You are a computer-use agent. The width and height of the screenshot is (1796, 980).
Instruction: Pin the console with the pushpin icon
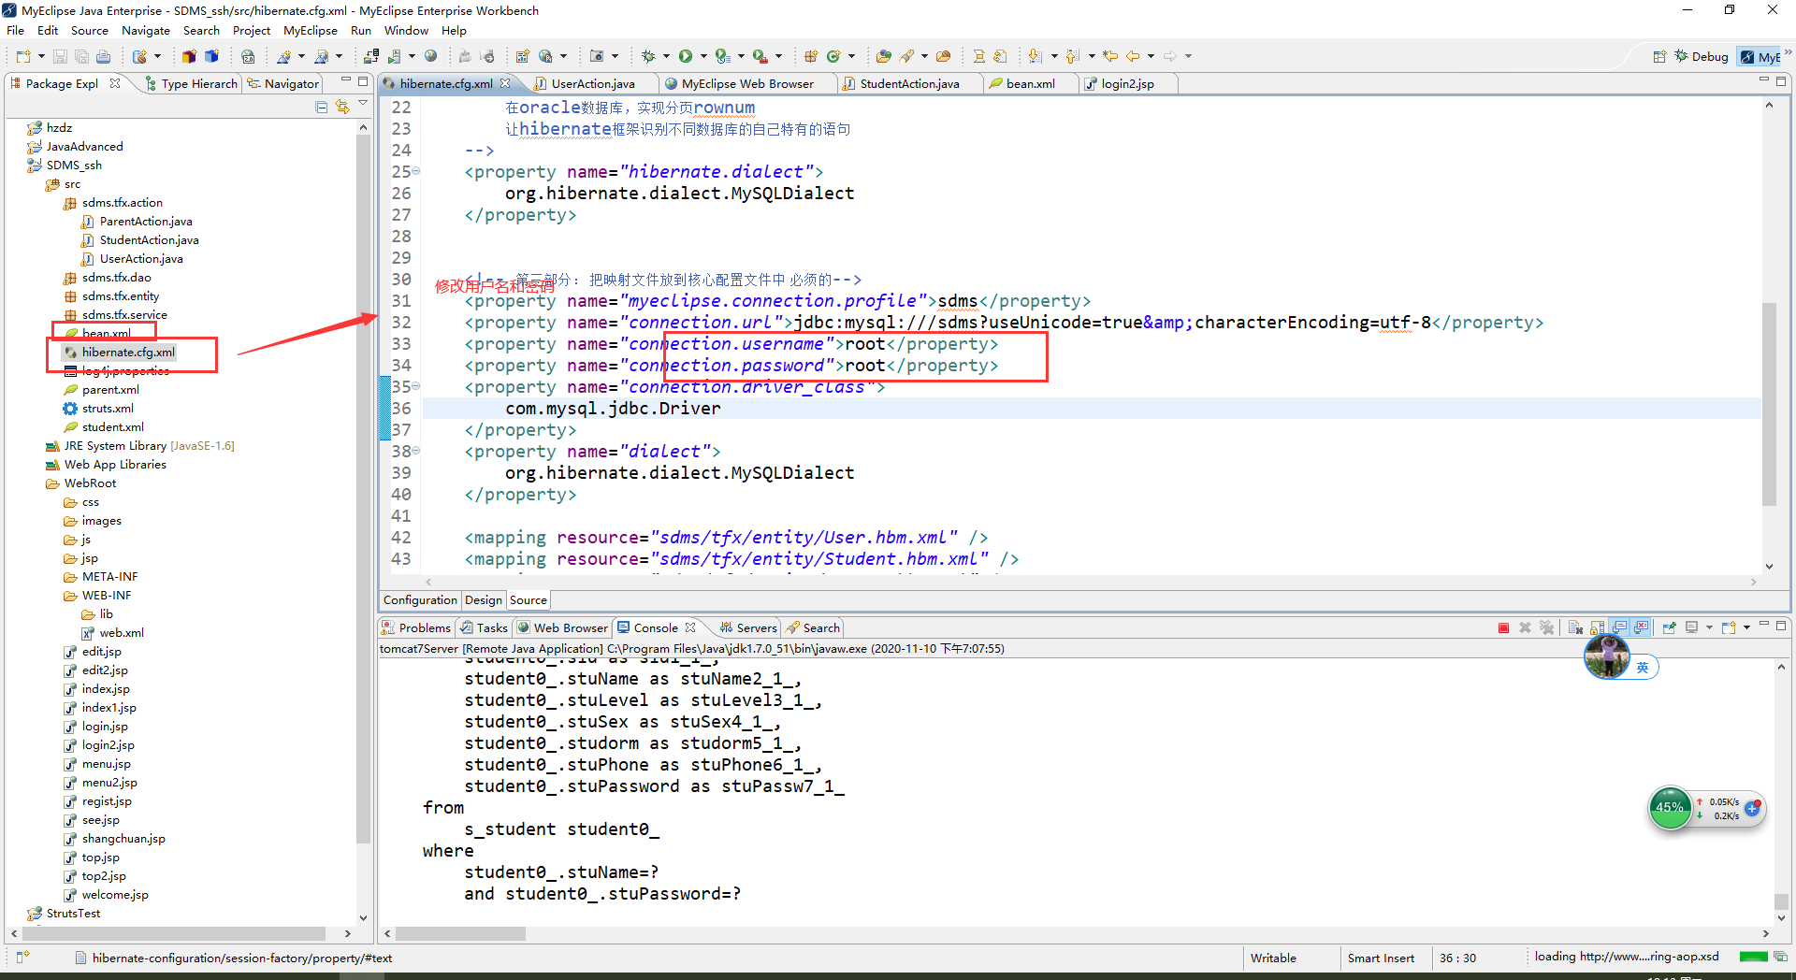pos(1669,627)
